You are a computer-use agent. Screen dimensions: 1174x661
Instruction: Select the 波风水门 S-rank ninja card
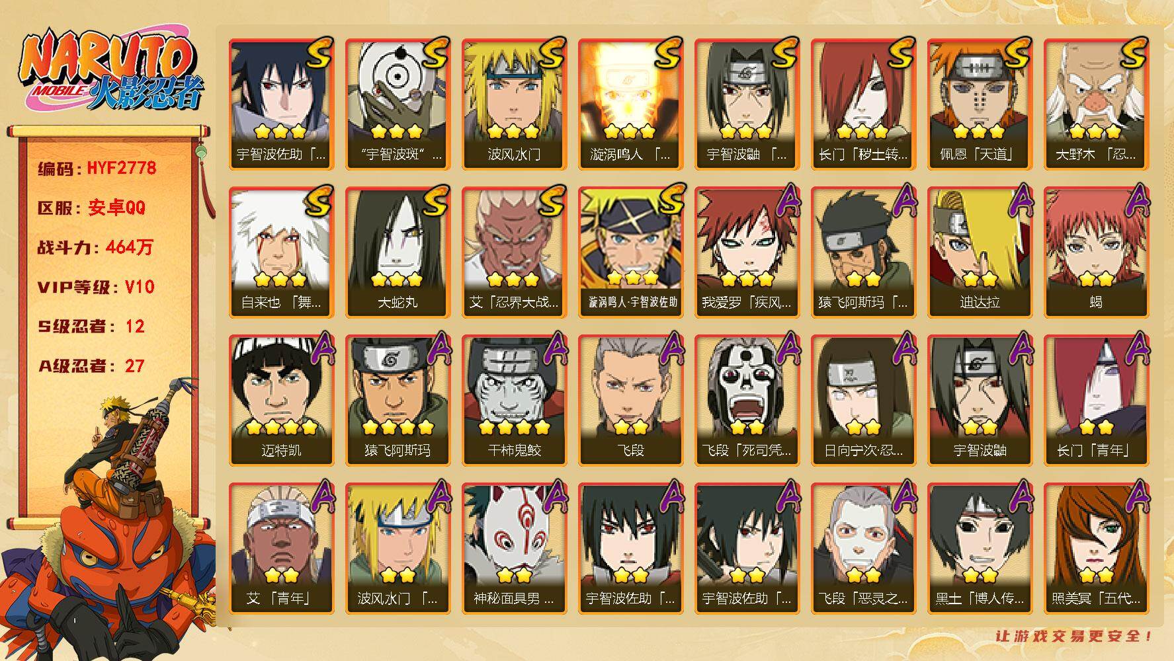tap(514, 104)
